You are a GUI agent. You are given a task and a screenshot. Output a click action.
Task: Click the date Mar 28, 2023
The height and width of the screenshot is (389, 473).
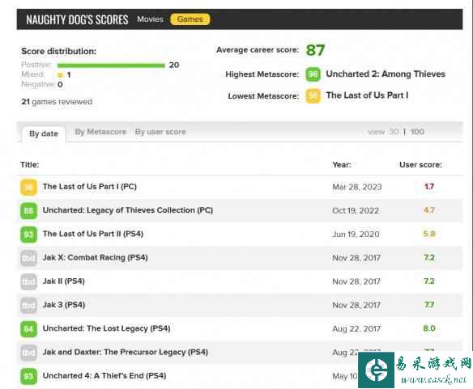357,187
